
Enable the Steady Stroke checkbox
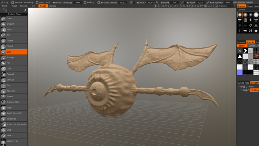click(99, 3)
